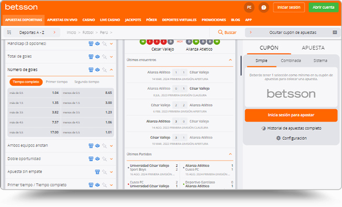Expand the Ambos equipos anotan chevron

[111, 146]
